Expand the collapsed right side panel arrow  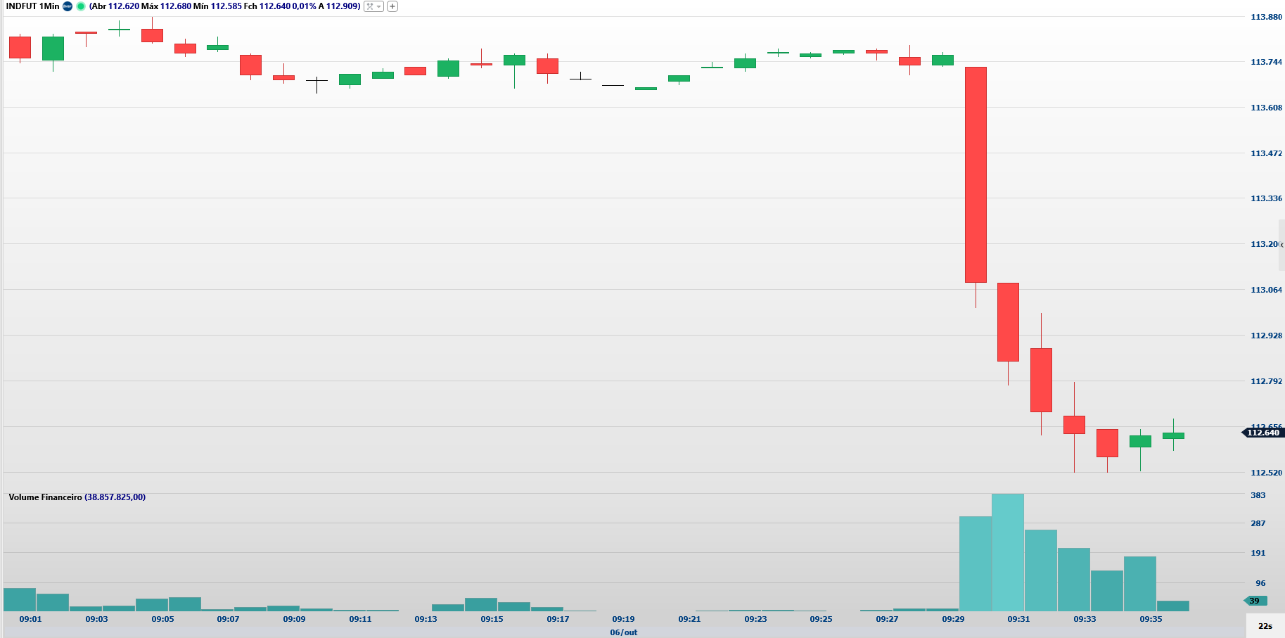pos(1281,245)
